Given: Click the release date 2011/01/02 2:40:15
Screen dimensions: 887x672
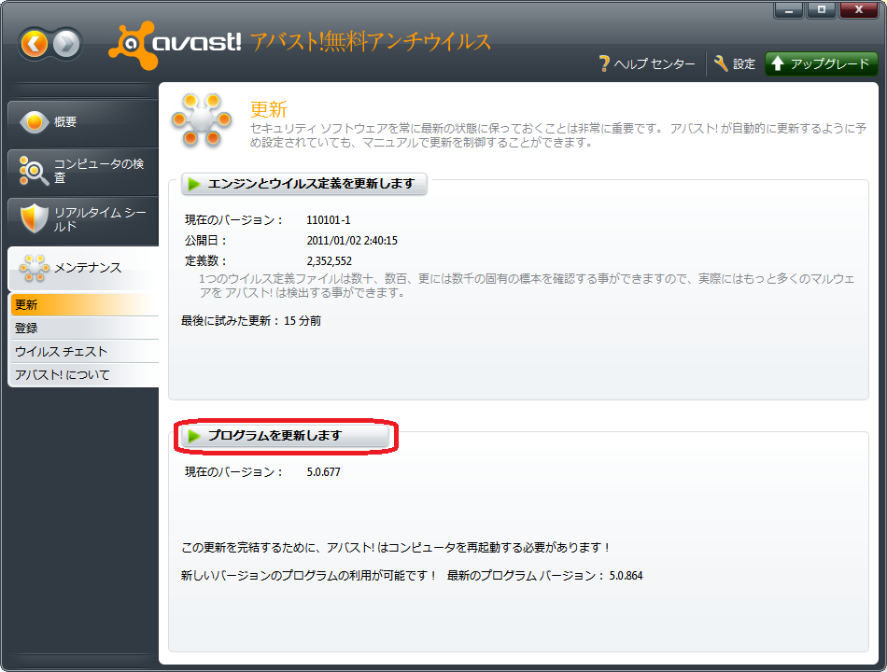Looking at the screenshot, I should (352, 241).
